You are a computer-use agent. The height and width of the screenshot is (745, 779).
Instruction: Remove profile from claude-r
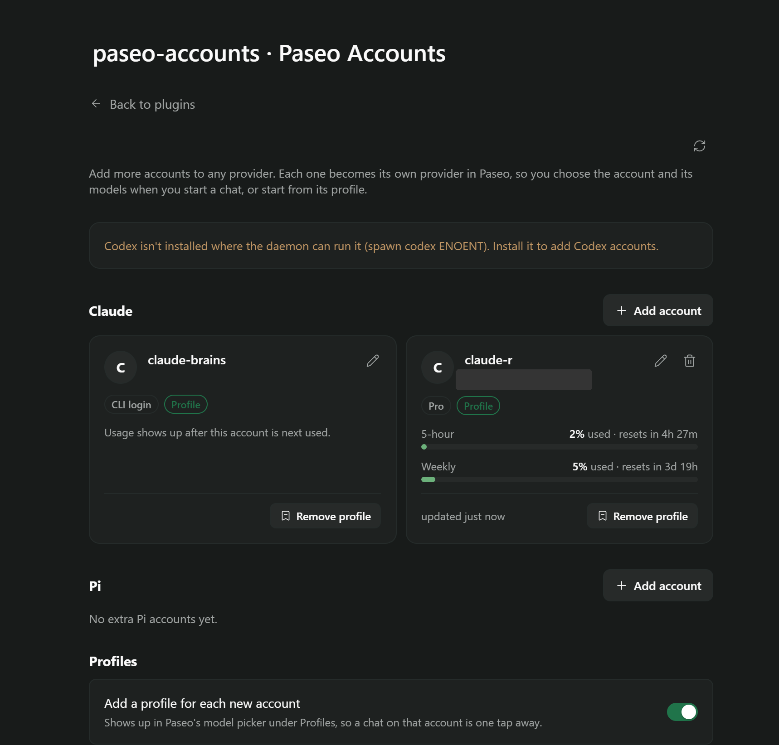coord(642,516)
